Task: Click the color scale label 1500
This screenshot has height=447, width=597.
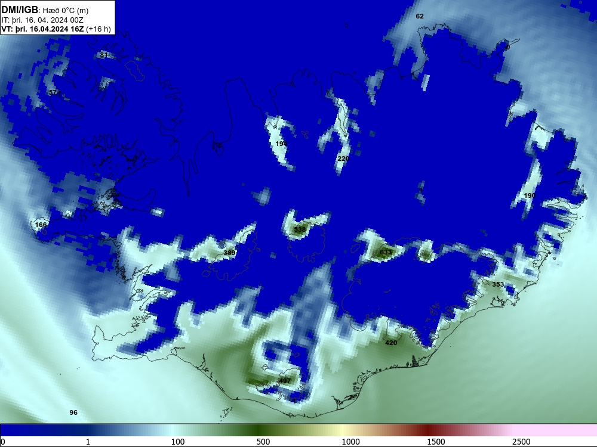Action: point(436,442)
